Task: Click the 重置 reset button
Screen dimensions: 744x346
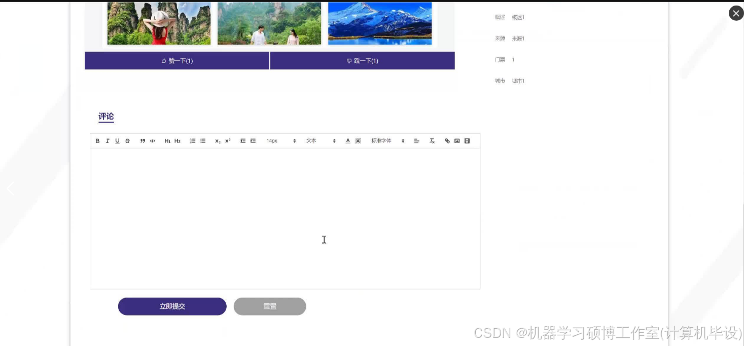Action: (270, 306)
